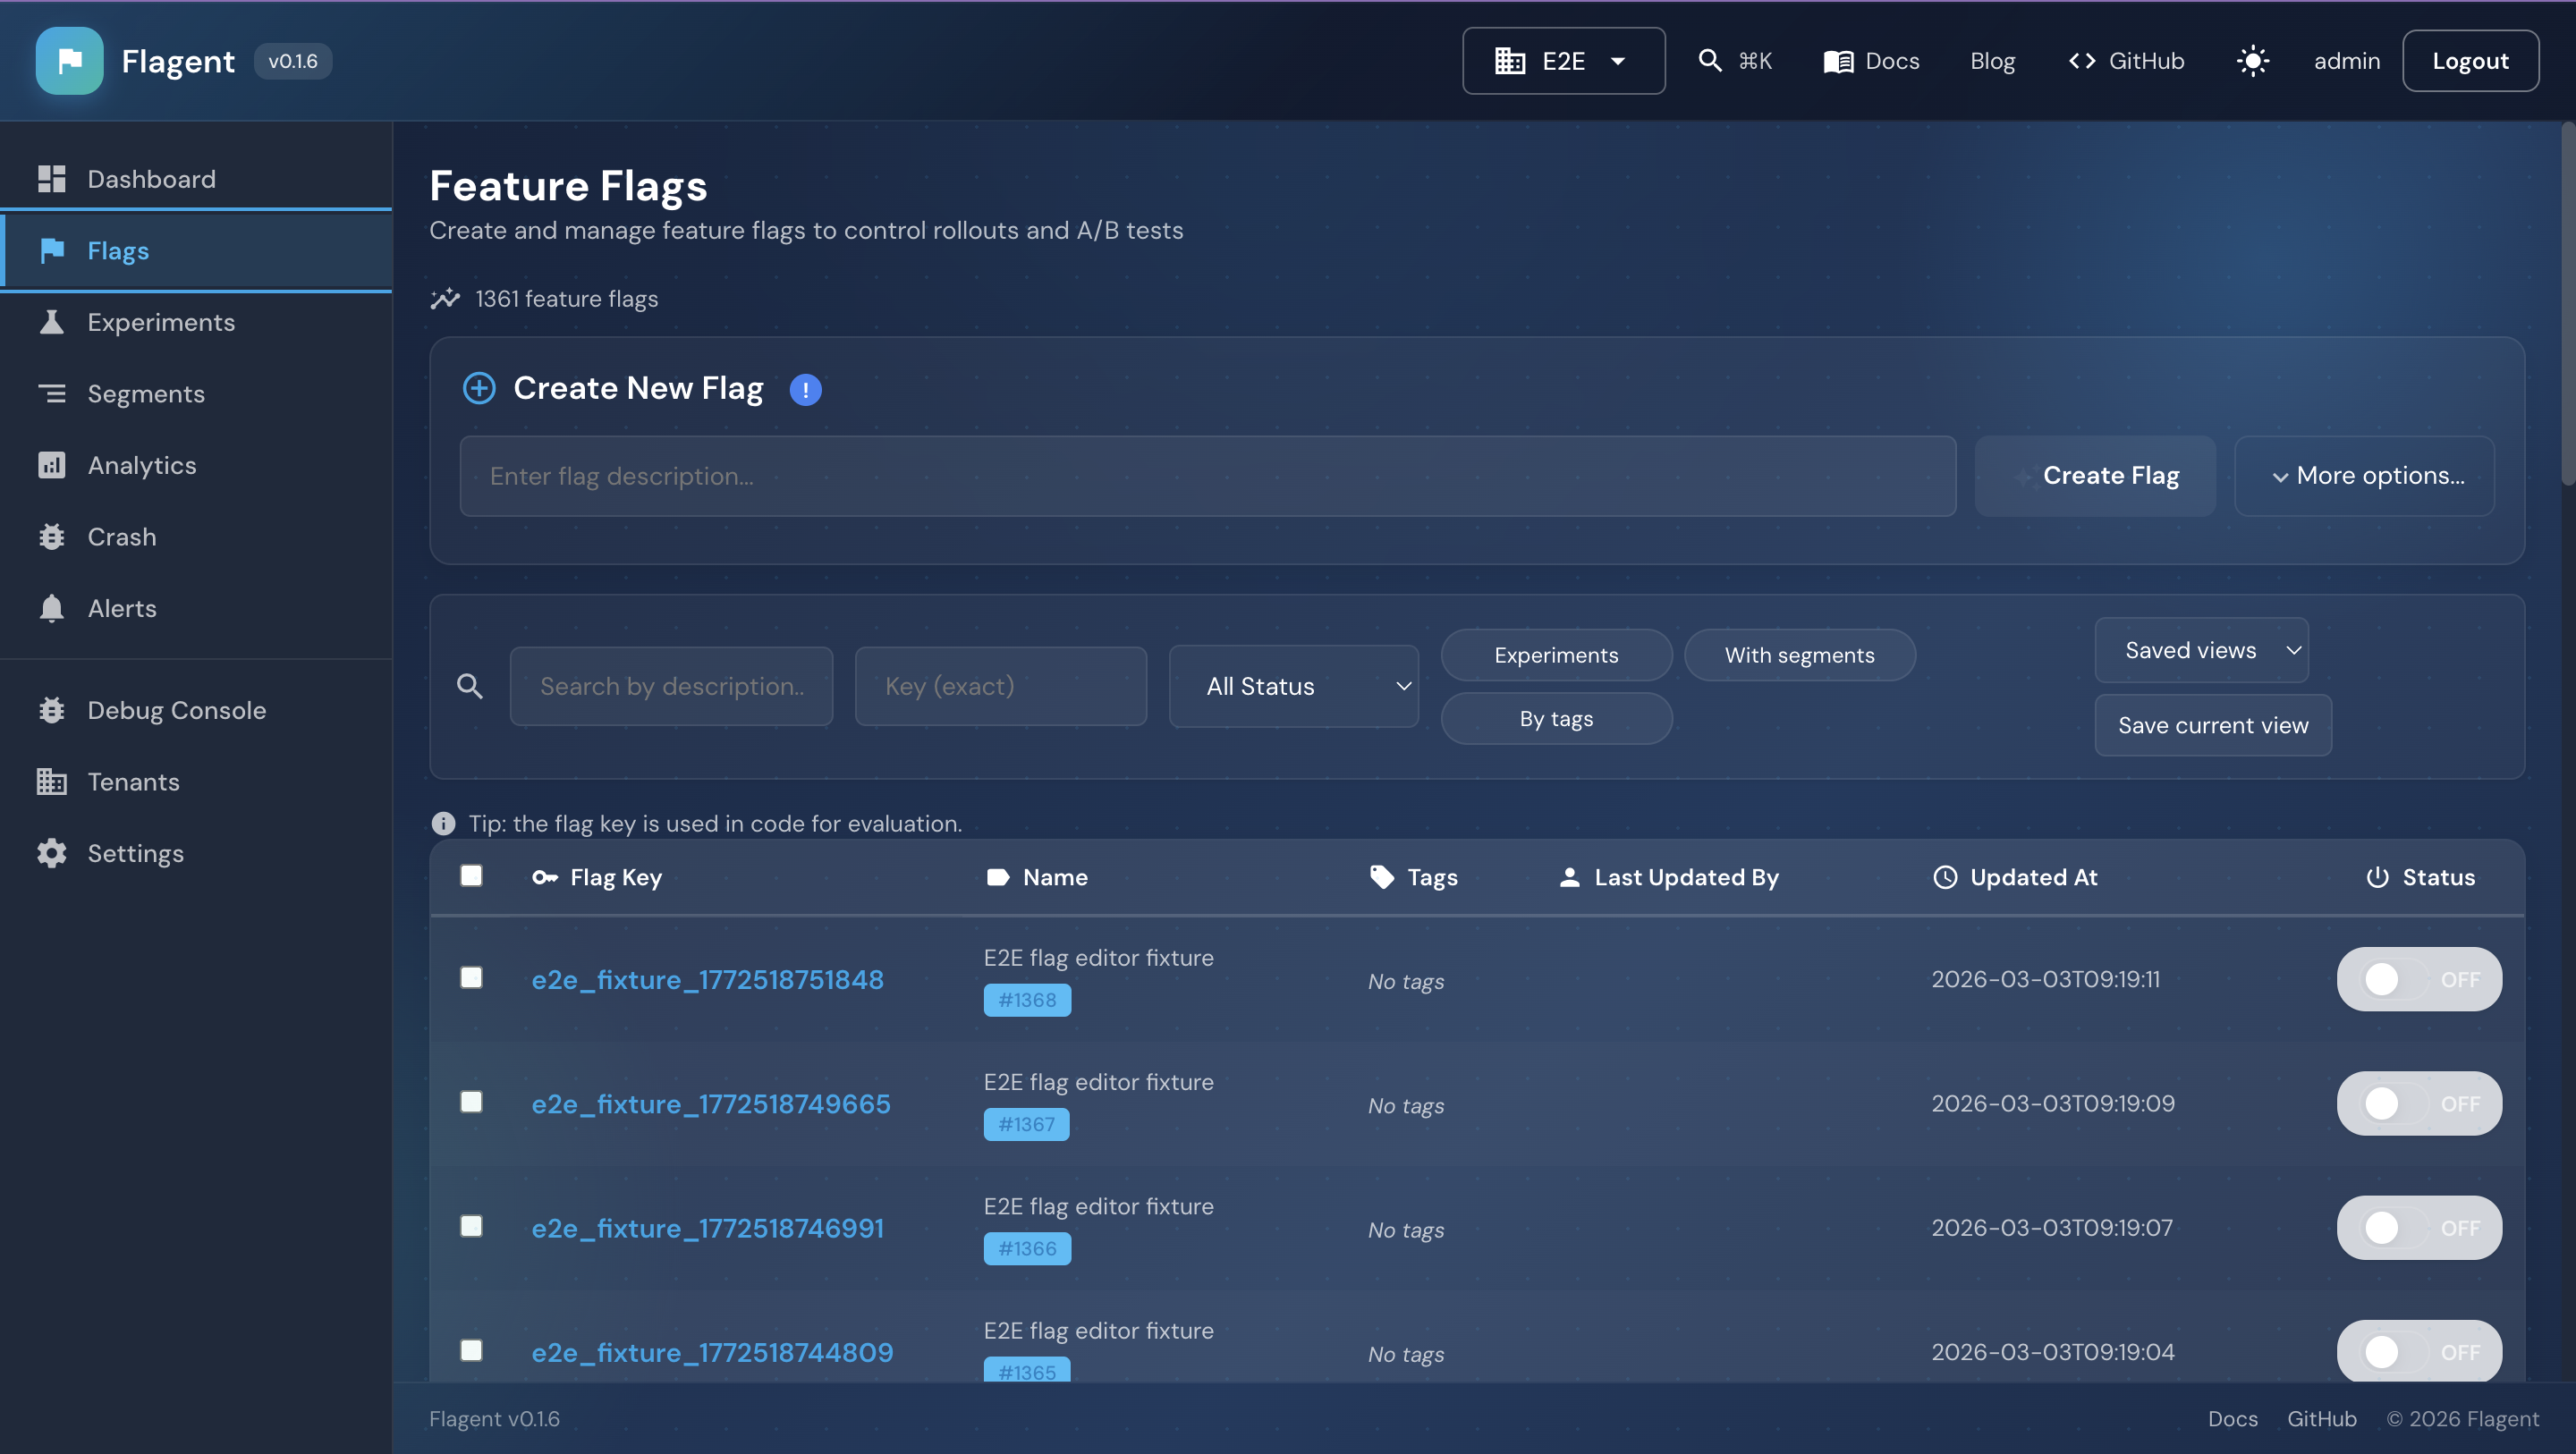Image resolution: width=2576 pixels, height=1454 pixels.
Task: Click the info icon next to Create New Flag
Action: click(x=805, y=389)
